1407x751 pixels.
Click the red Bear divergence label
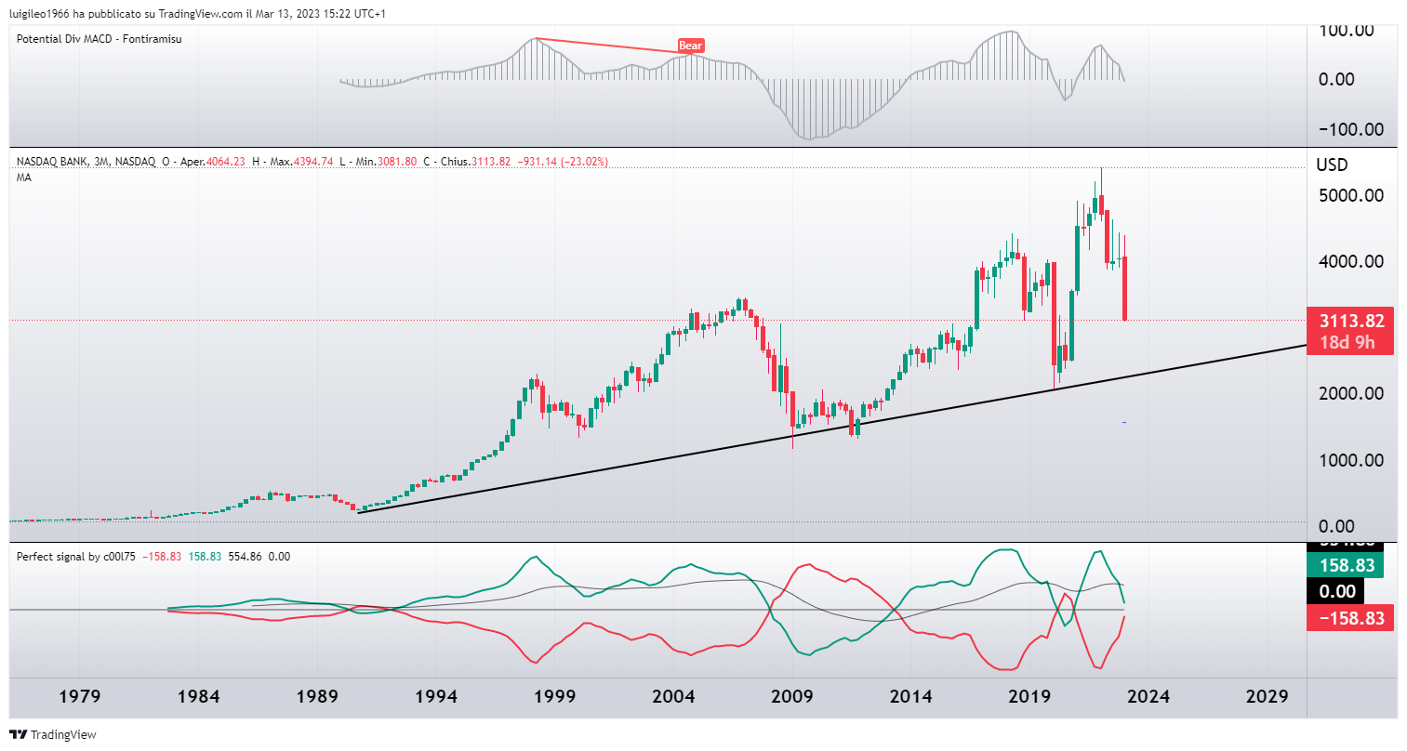tap(691, 46)
